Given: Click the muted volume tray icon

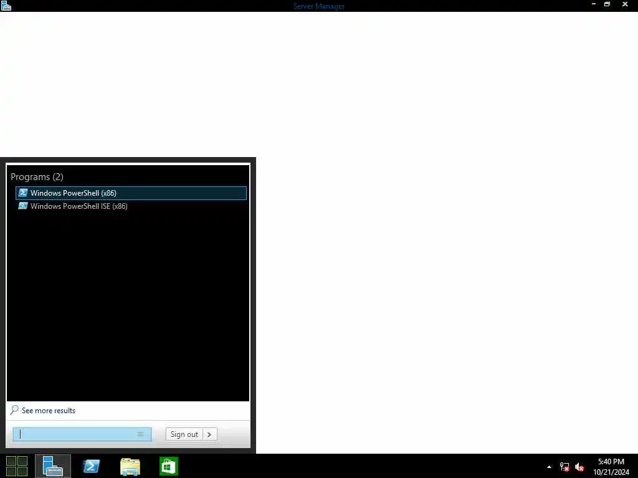Looking at the screenshot, I should pos(579,467).
